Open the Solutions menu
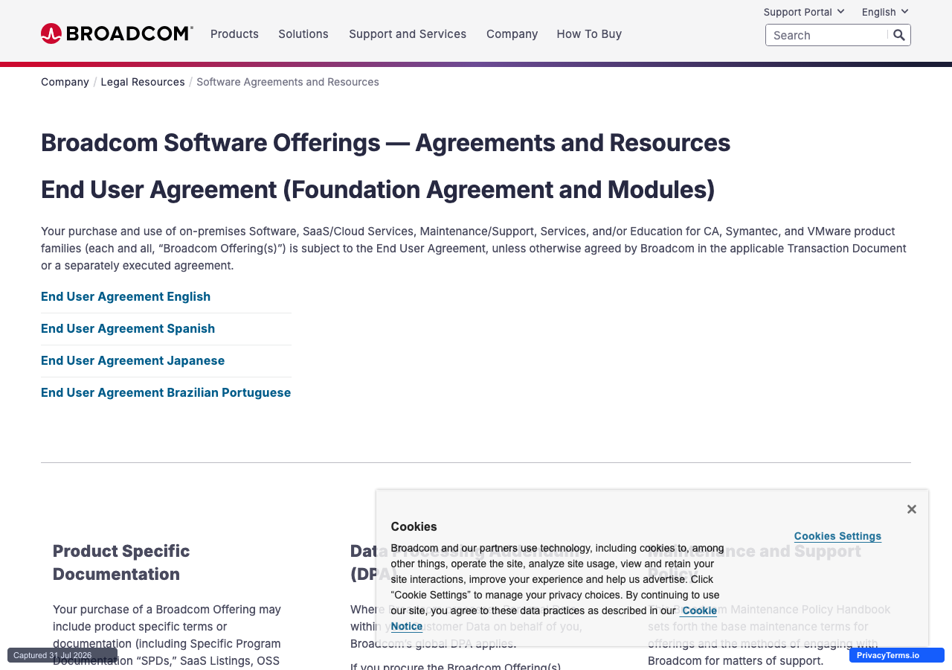The width and height of the screenshot is (952, 670). click(x=303, y=34)
